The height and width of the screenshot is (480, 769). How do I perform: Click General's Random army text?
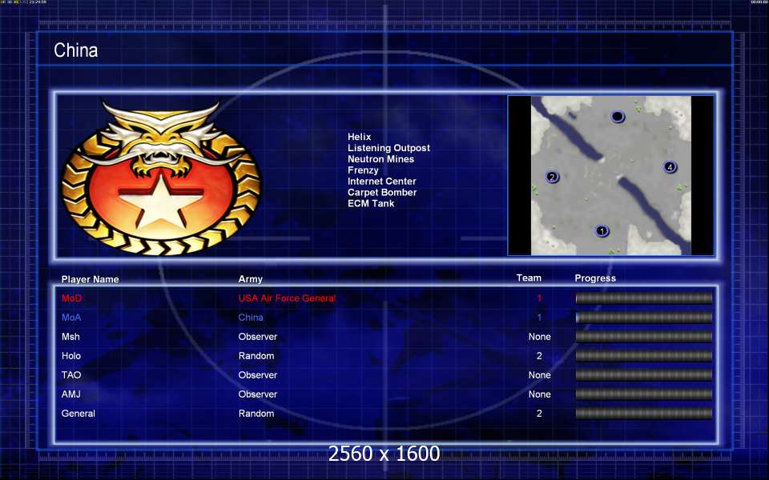pyautogui.click(x=256, y=414)
